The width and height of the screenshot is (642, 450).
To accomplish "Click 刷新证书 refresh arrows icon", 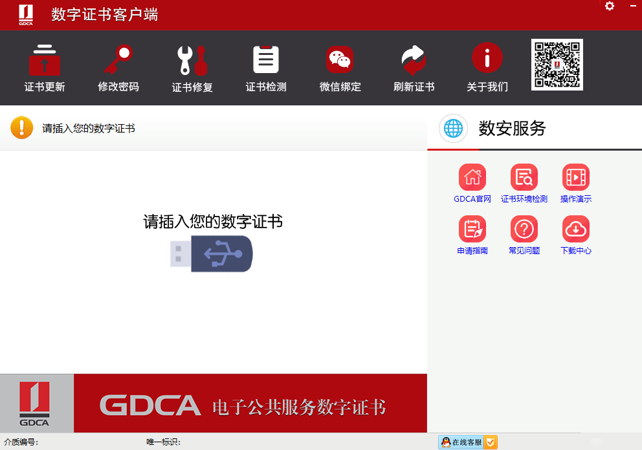I will (x=414, y=59).
